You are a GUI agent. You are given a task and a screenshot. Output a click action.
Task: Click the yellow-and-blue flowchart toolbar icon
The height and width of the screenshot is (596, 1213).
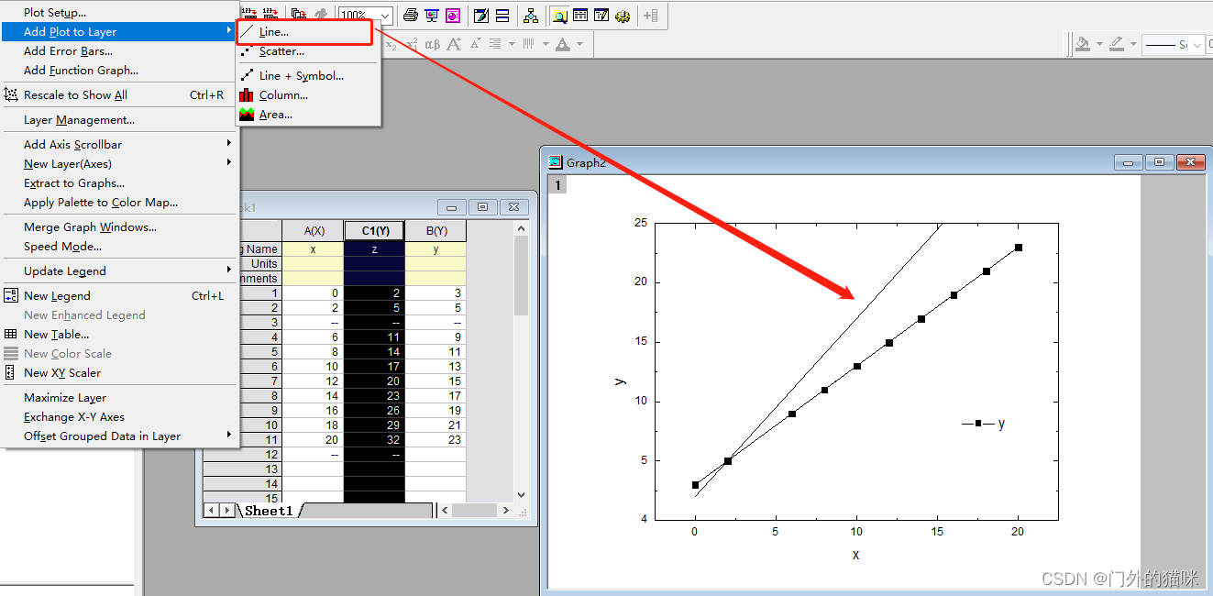(x=531, y=16)
